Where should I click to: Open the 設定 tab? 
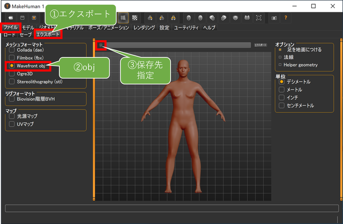(x=165, y=27)
